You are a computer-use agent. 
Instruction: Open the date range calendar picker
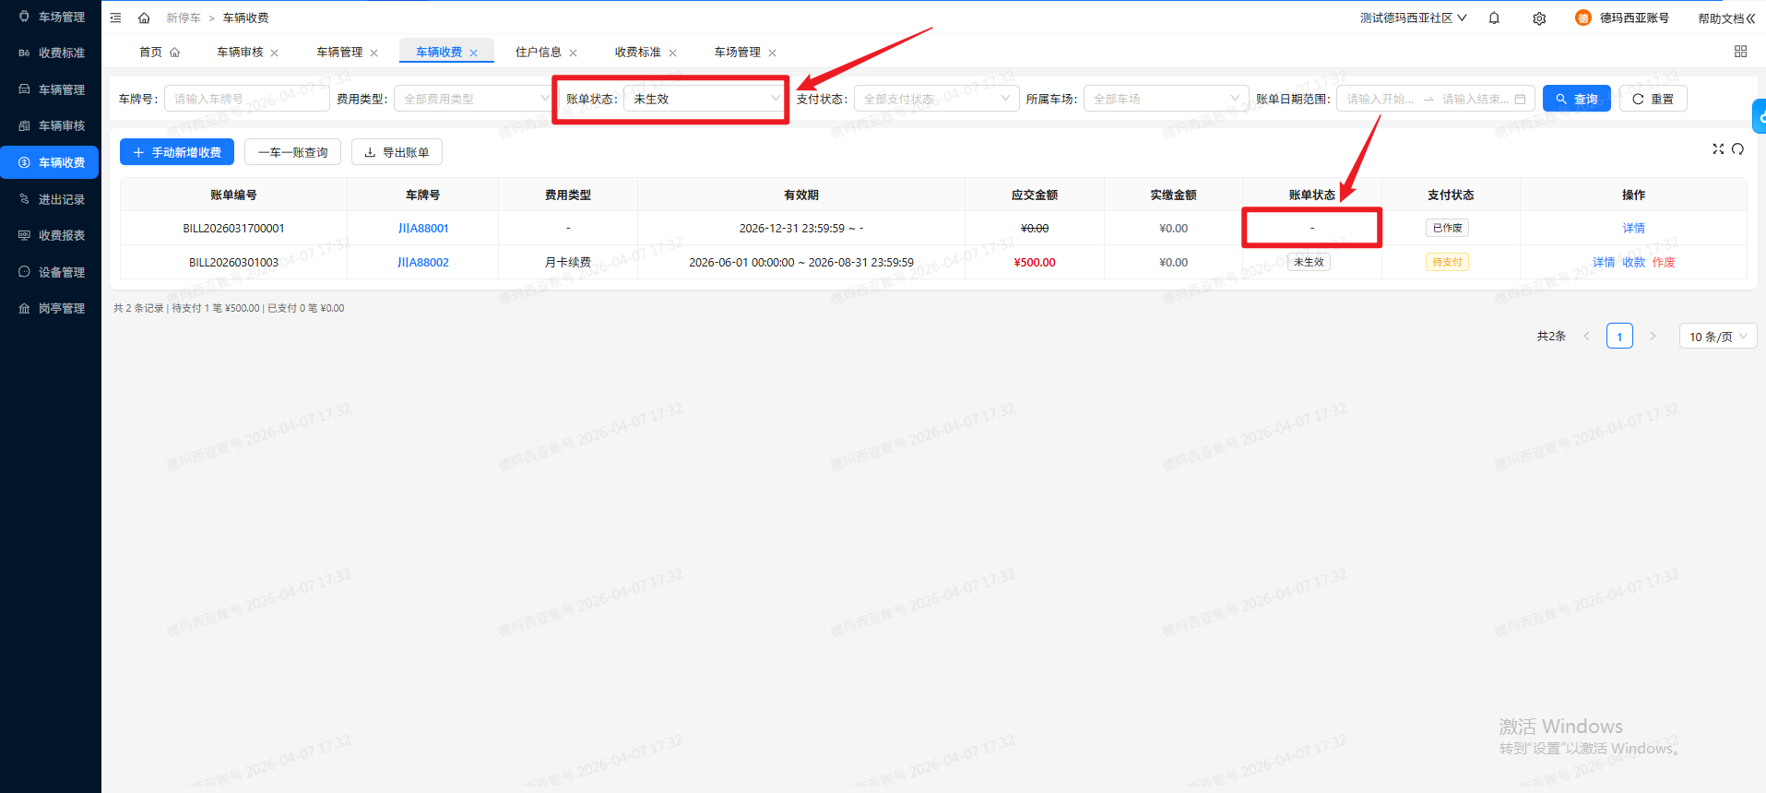pyautogui.click(x=1520, y=99)
